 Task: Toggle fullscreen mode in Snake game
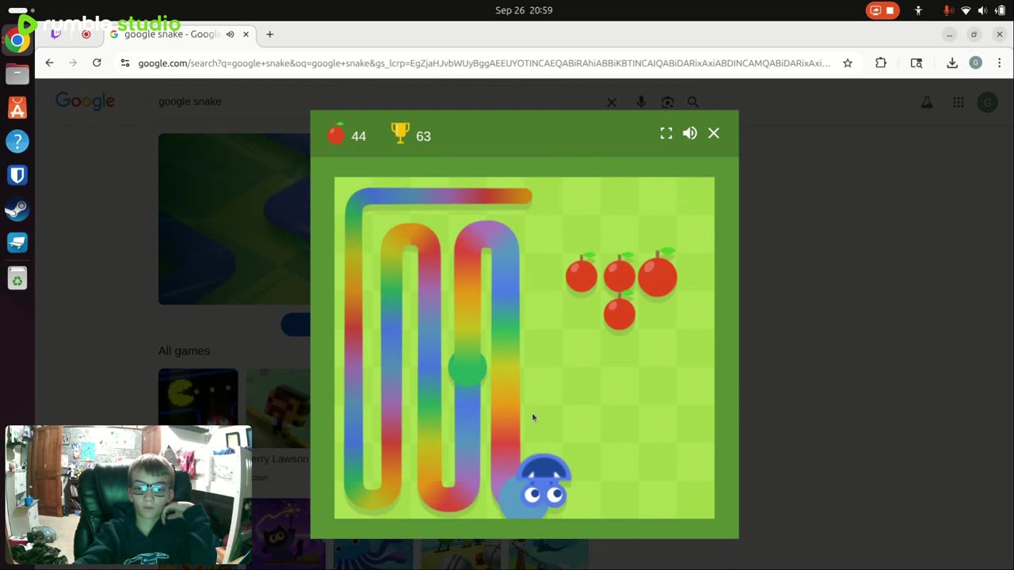[666, 134]
